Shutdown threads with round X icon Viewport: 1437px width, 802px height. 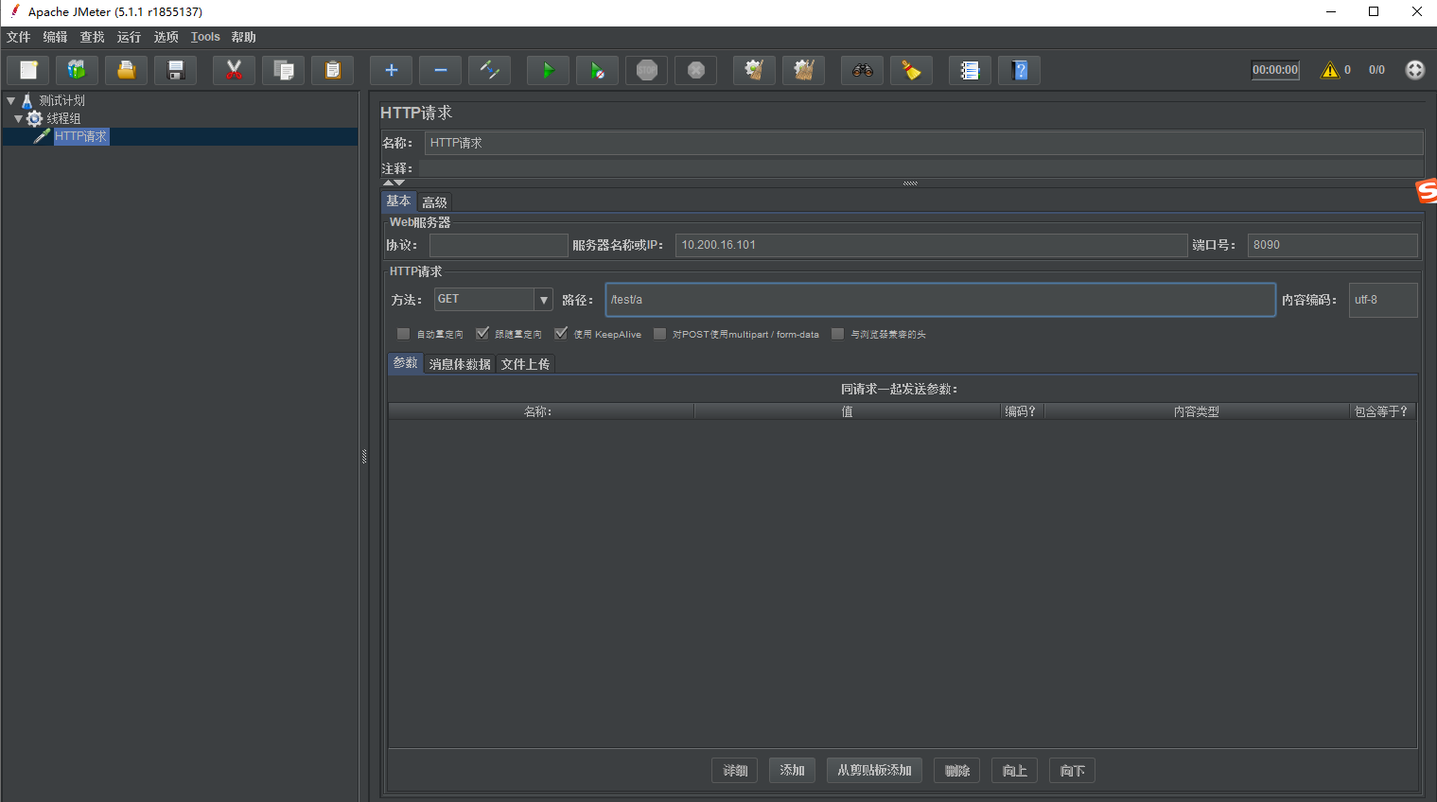point(696,70)
